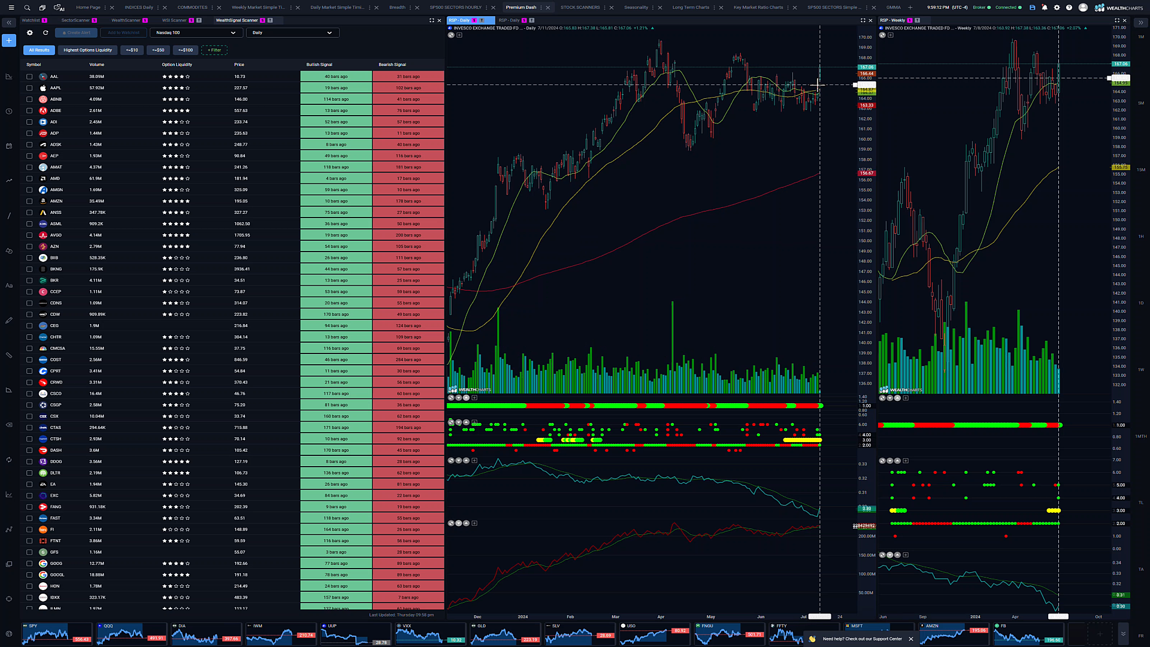
Task: Tick the checkbox for GOOGL row
Action: click(29, 575)
